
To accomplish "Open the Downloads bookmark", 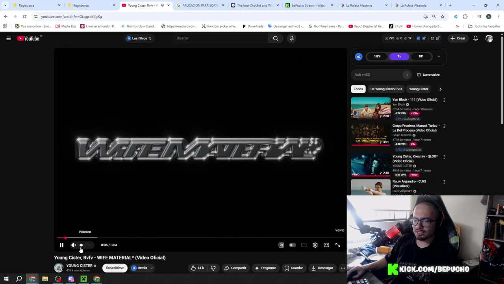I will 252,26.
